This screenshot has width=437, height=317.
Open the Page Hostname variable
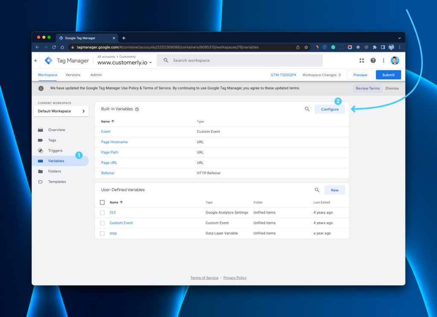114,142
